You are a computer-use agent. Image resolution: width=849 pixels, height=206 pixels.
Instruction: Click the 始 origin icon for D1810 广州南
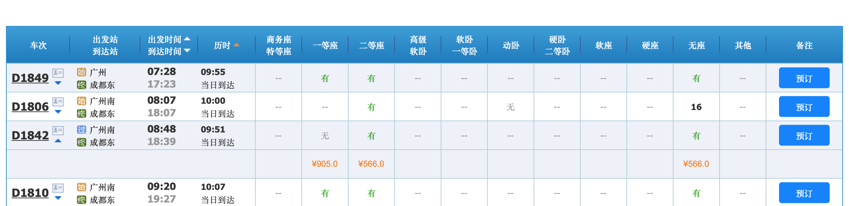(x=82, y=187)
